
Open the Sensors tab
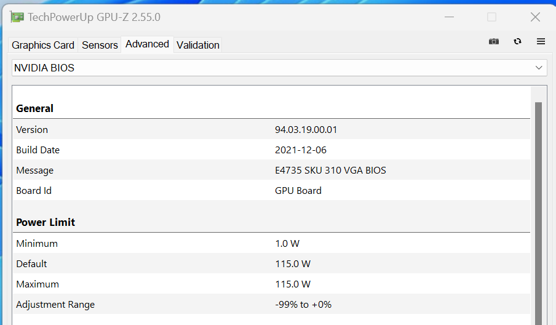coord(100,45)
